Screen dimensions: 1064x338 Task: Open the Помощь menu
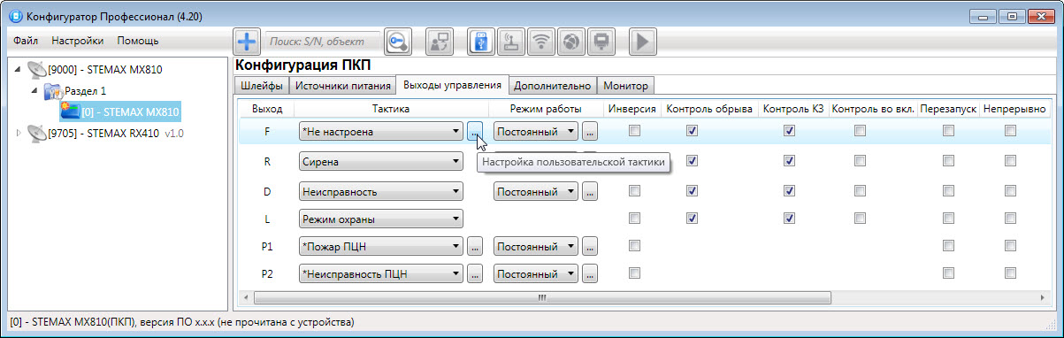[x=138, y=41]
